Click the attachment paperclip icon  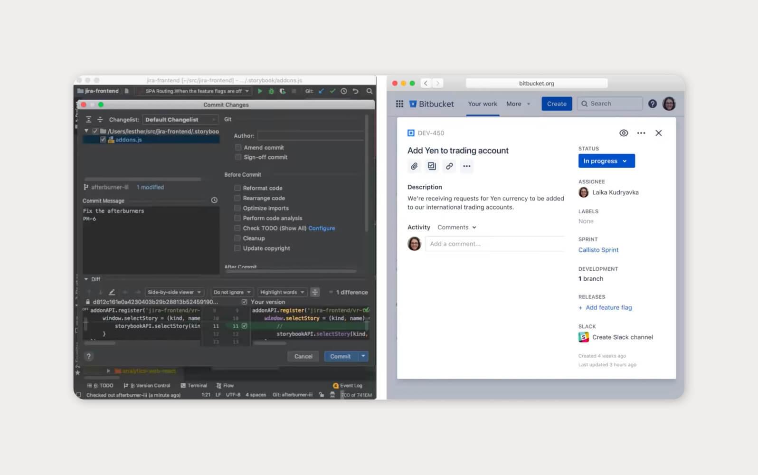[x=414, y=166]
